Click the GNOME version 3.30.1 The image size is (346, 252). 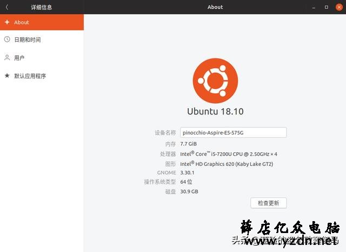click(187, 172)
